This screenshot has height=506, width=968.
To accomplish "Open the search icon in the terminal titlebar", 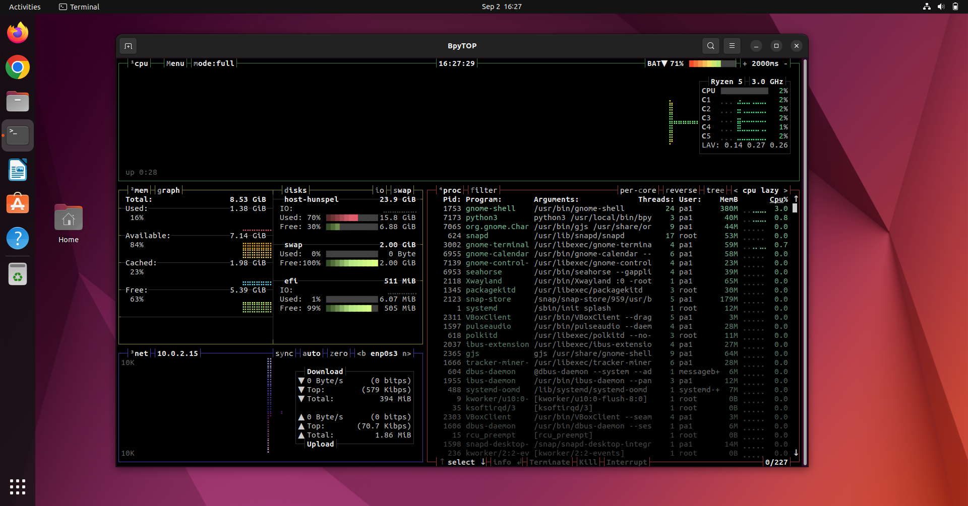I will click(x=710, y=46).
